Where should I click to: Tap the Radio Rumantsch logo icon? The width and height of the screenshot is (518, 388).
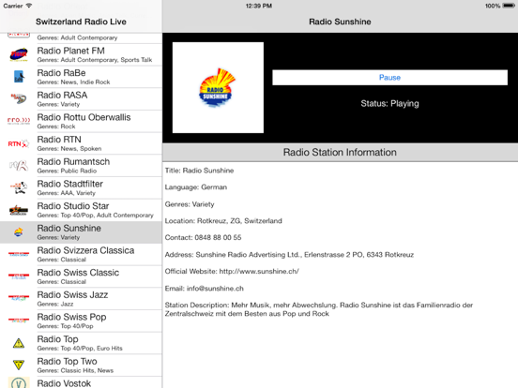coord(19,166)
